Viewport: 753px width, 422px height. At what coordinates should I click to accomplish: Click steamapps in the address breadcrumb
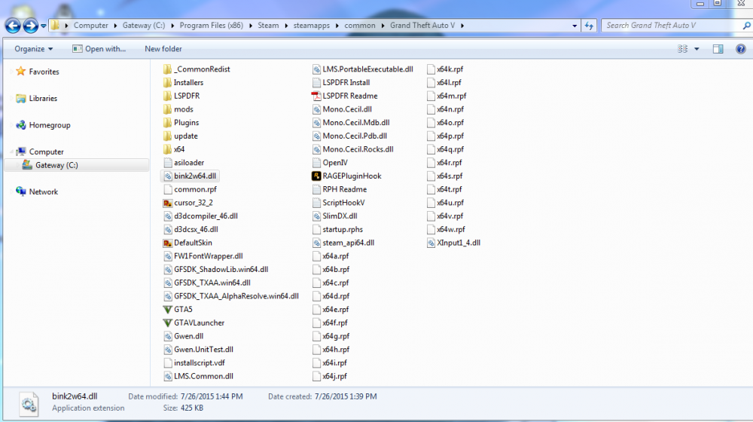click(312, 26)
